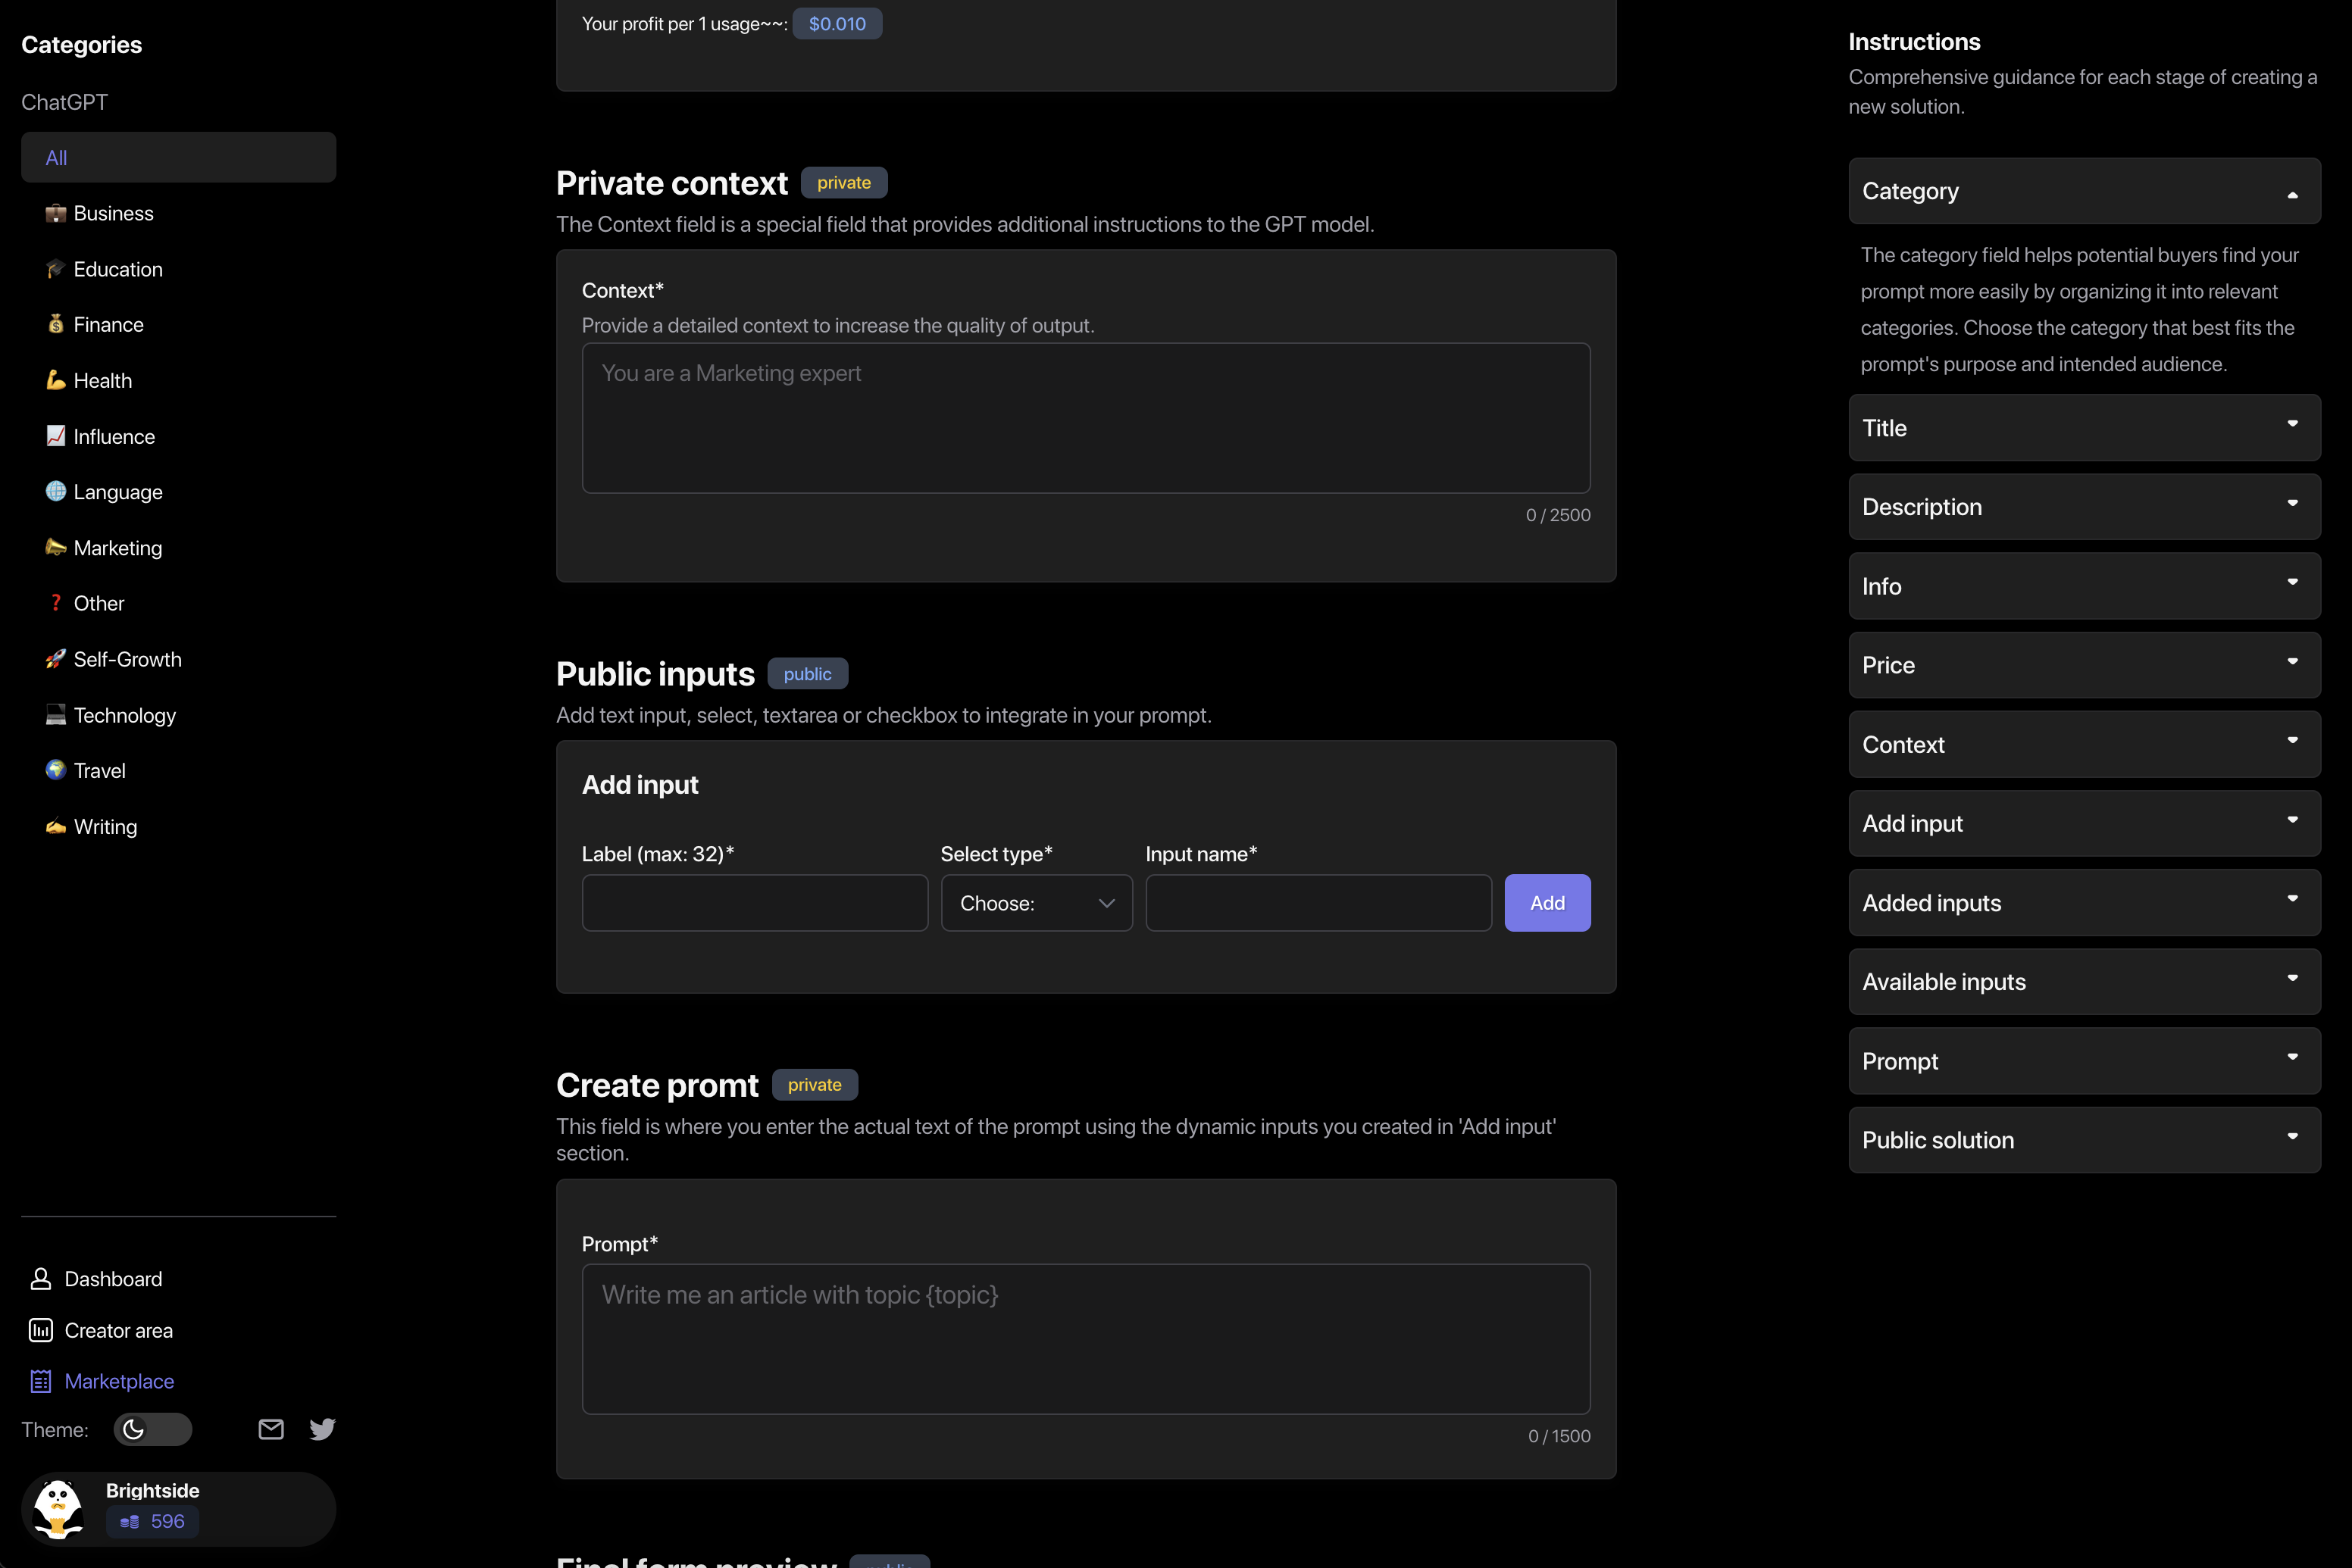
Task: Click the Twitter bird icon
Action: point(322,1429)
